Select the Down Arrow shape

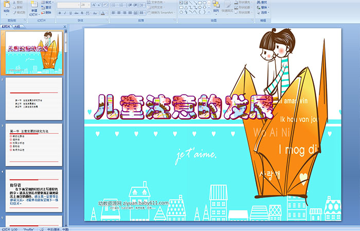(x=204, y=7)
